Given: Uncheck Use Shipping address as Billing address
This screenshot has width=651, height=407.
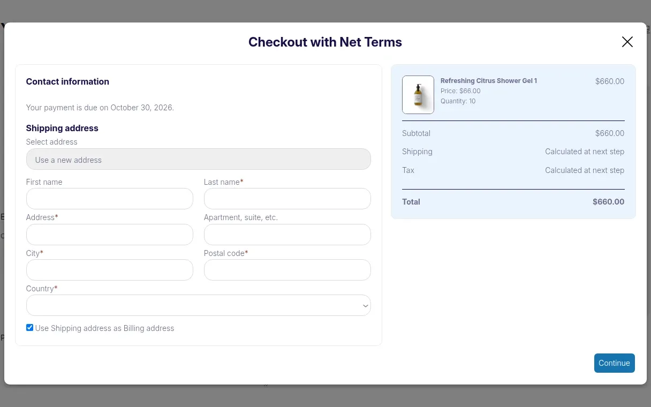Looking at the screenshot, I should tap(29, 328).
